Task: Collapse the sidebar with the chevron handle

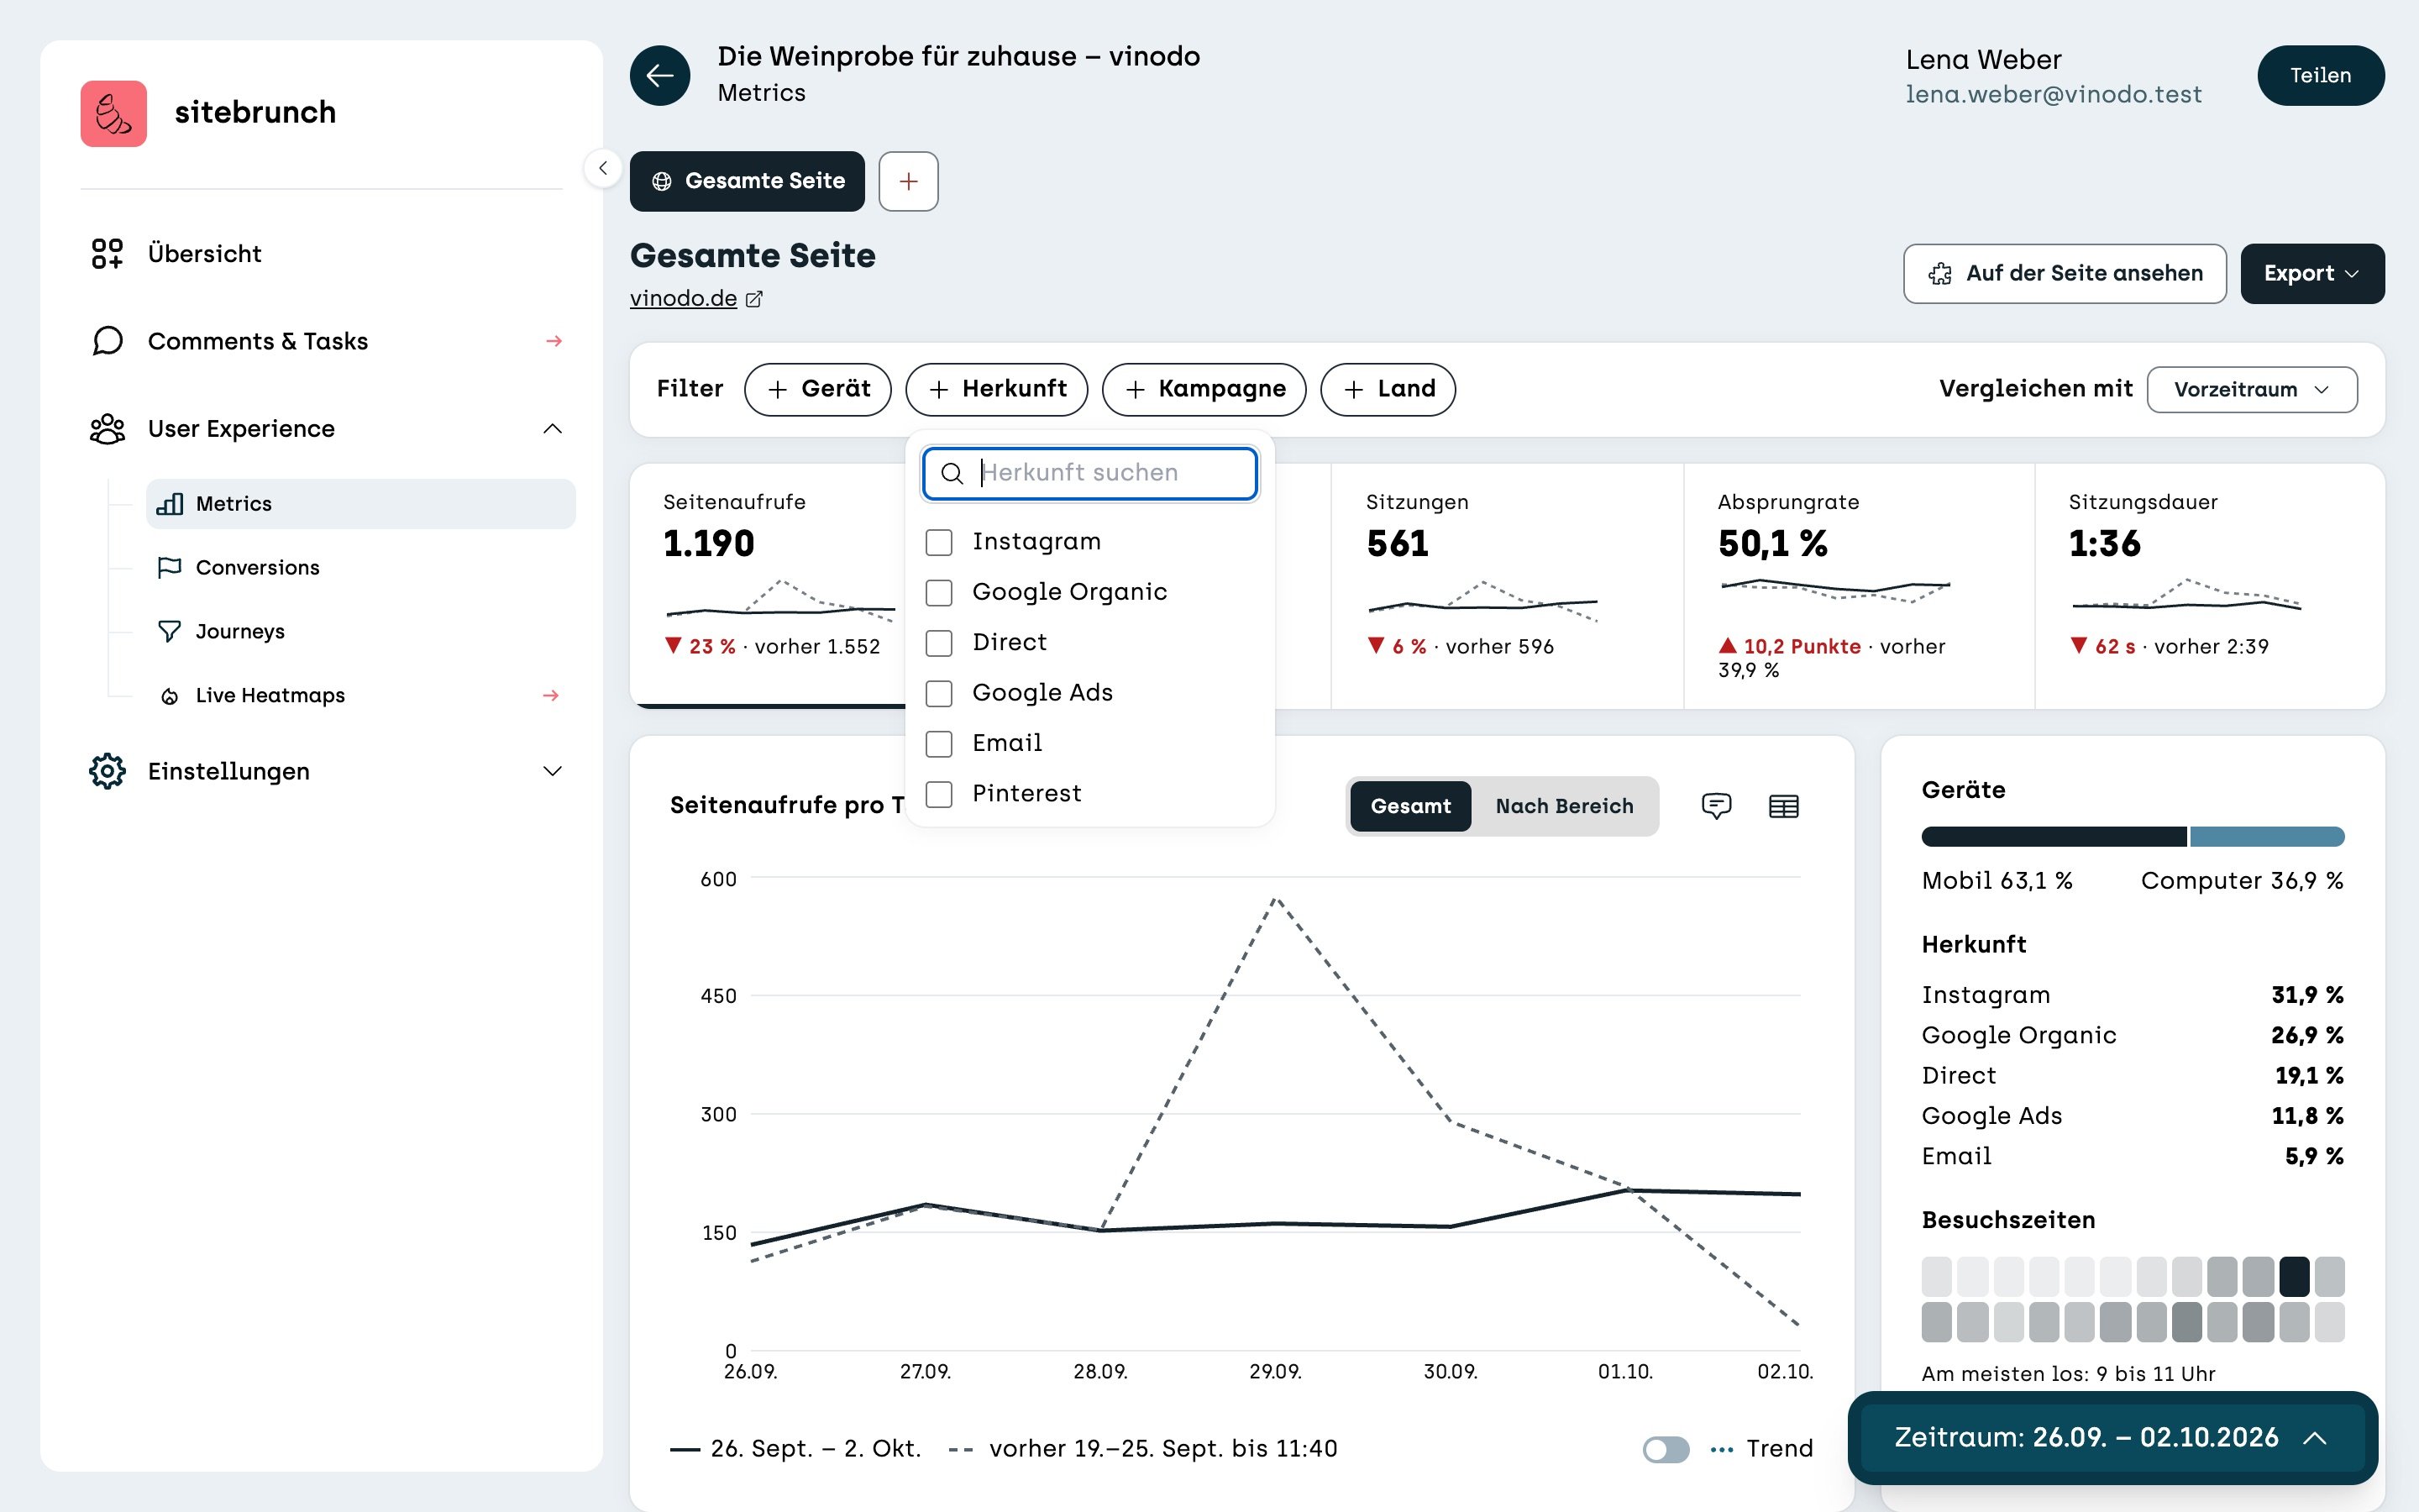Action: [603, 168]
